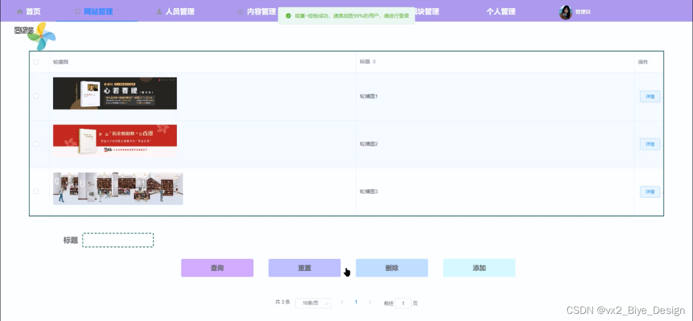Check the checkbox for 轮播图3 row
Image resolution: width=693 pixels, height=321 pixels.
(x=36, y=192)
